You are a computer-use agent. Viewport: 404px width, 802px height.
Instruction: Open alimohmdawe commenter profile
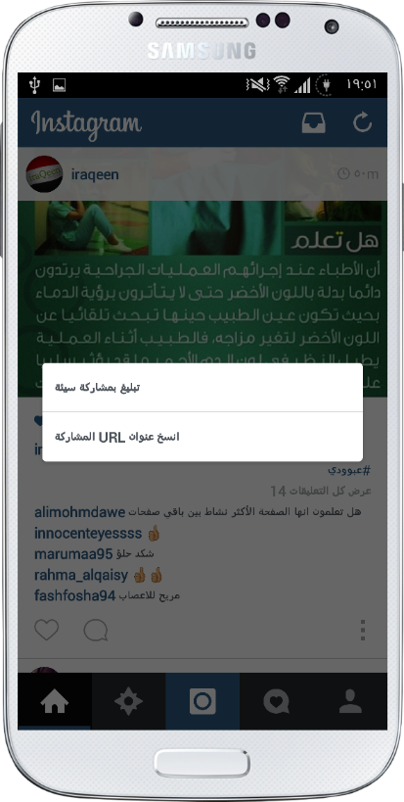(79, 512)
